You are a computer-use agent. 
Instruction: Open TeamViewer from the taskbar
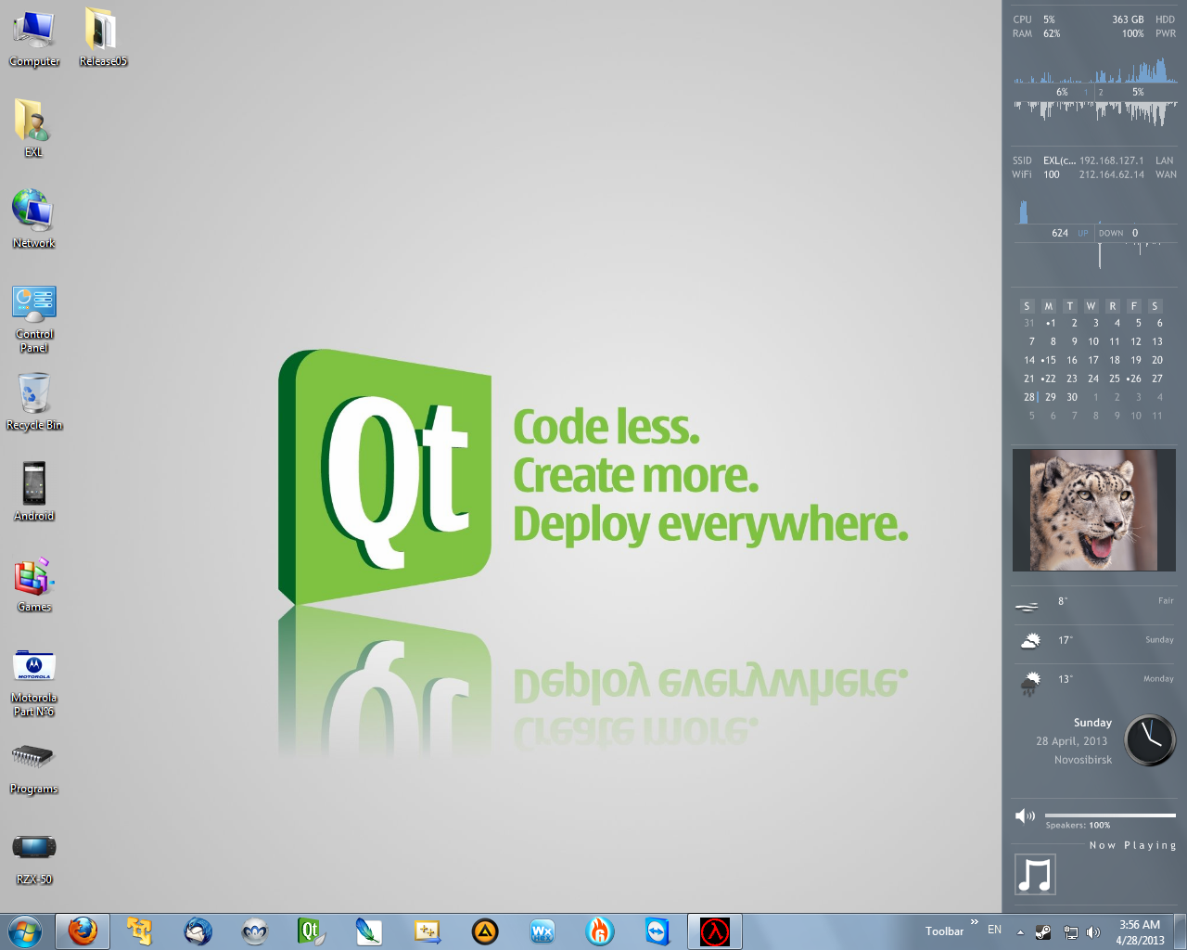657,931
